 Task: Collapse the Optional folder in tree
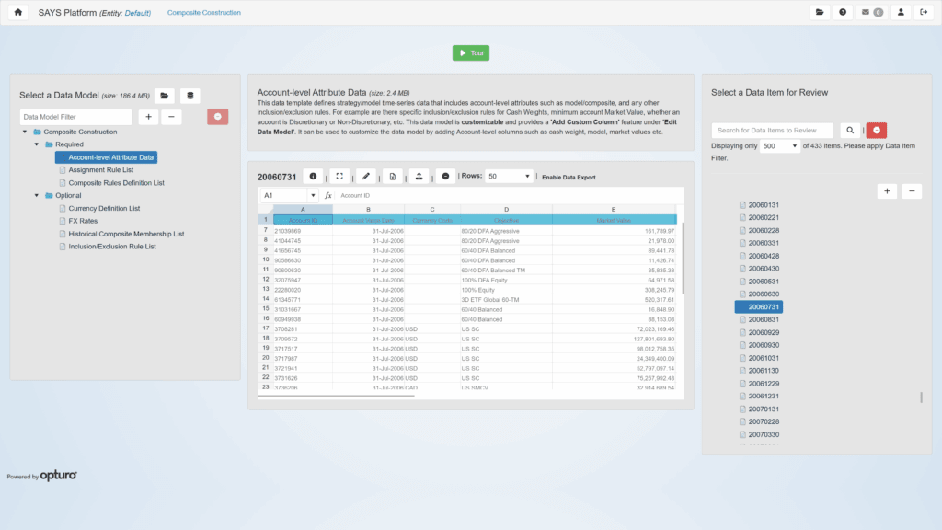click(37, 195)
